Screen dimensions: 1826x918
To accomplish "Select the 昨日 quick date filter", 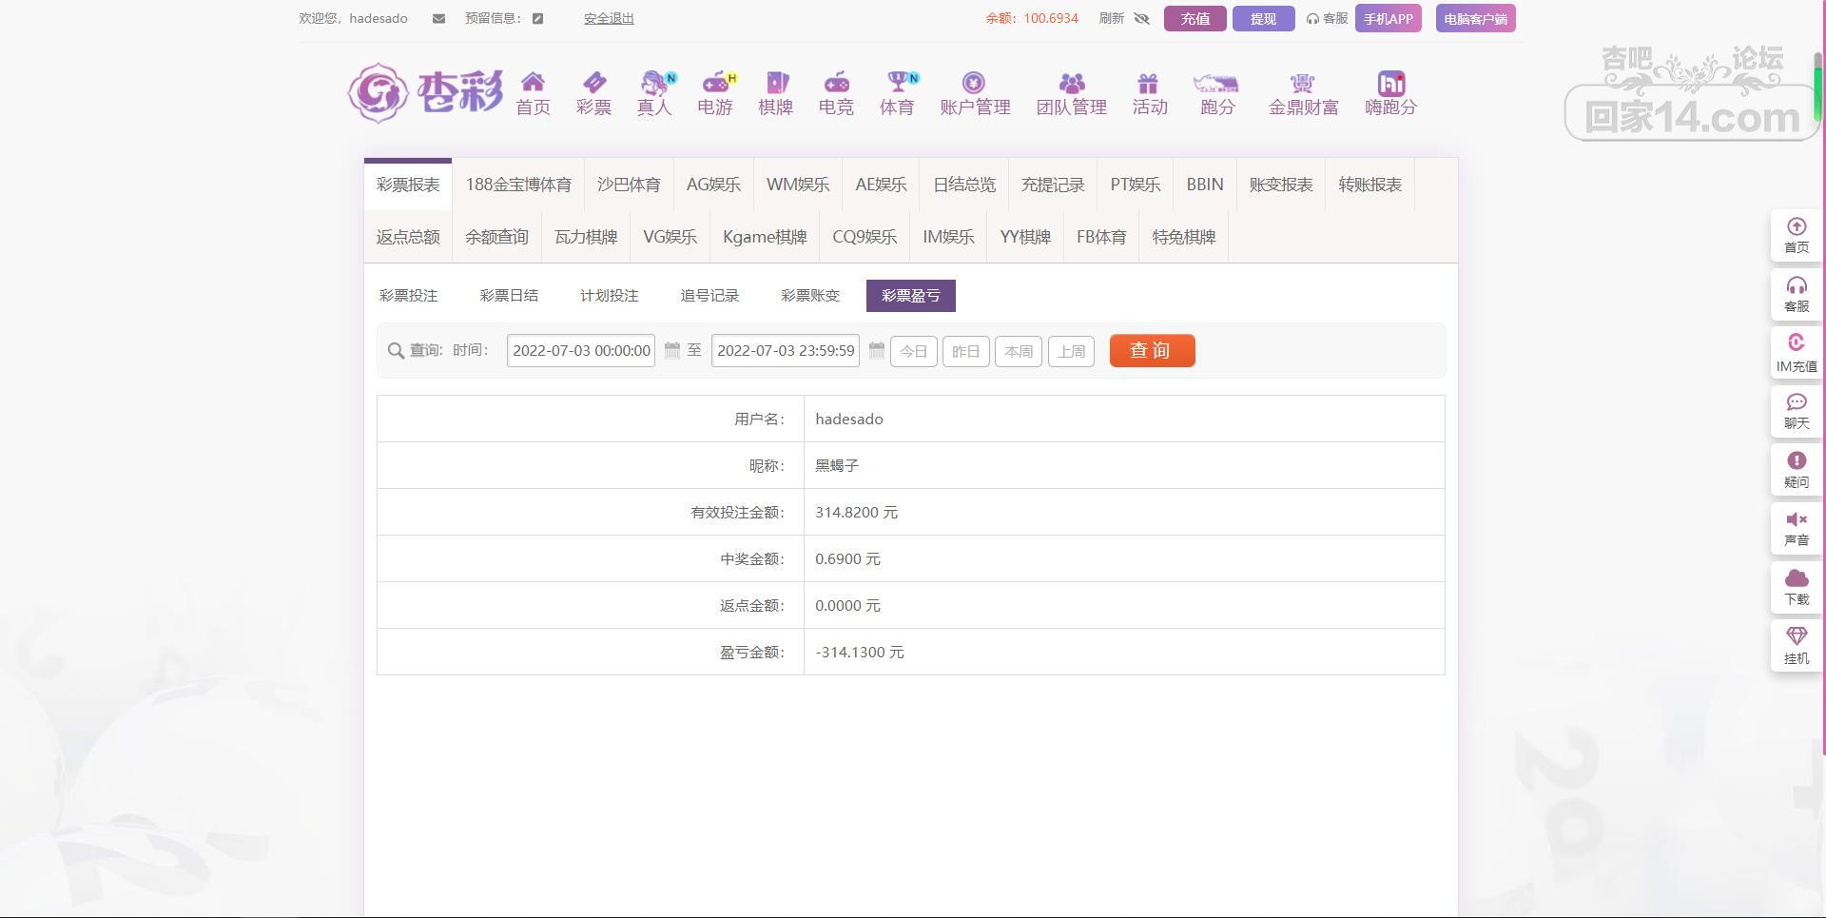I will (965, 351).
